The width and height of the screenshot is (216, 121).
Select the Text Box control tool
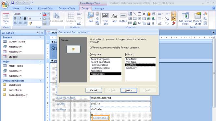(105, 19)
